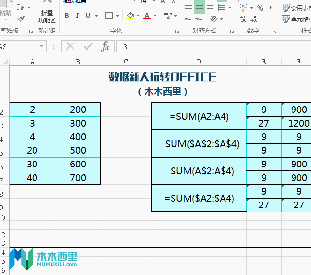The height and width of the screenshot is (275, 311).
Task: Click the Name Box field
Action: click(19, 47)
